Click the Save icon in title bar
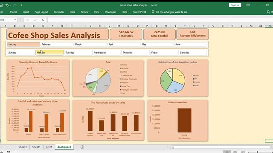273x153 pixels. [x=1, y=5]
